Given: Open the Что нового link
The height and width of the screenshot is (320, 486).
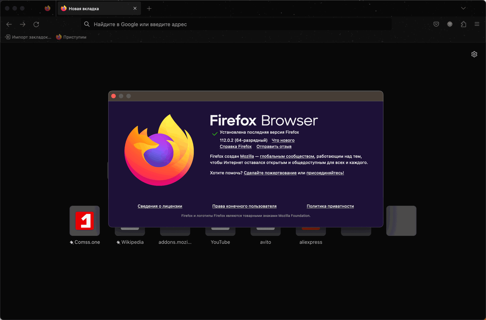Looking at the screenshot, I should (283, 140).
